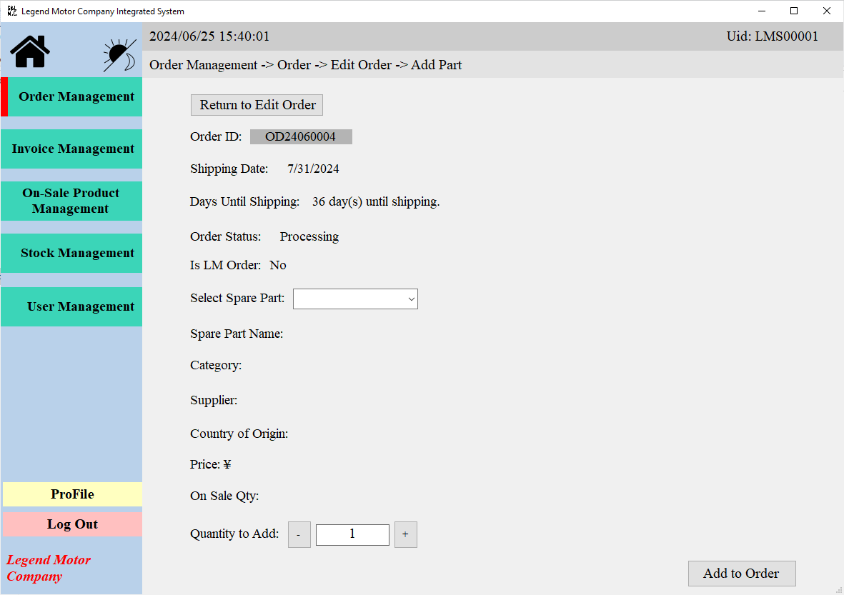Click the Log Out button
The image size is (844, 595).
tap(72, 524)
